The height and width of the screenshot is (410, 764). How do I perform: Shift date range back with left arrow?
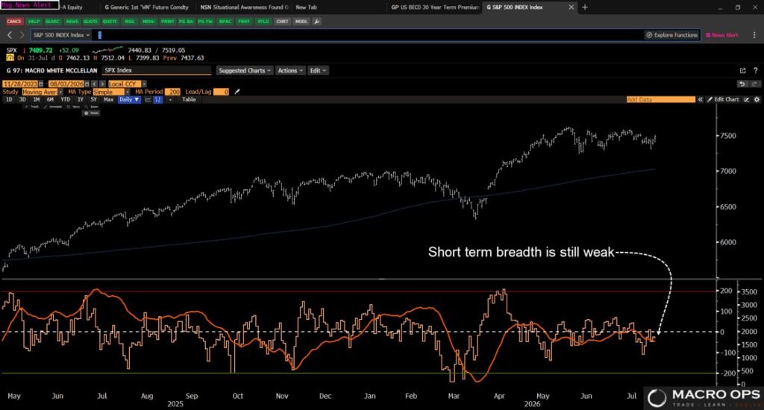point(95,84)
